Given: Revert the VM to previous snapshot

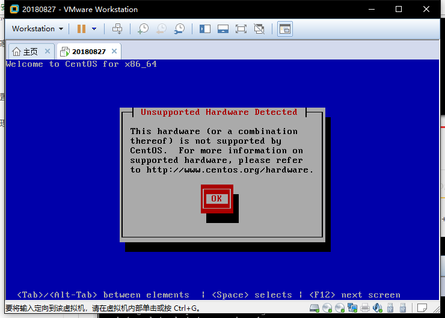Looking at the screenshot, I should click(x=162, y=29).
